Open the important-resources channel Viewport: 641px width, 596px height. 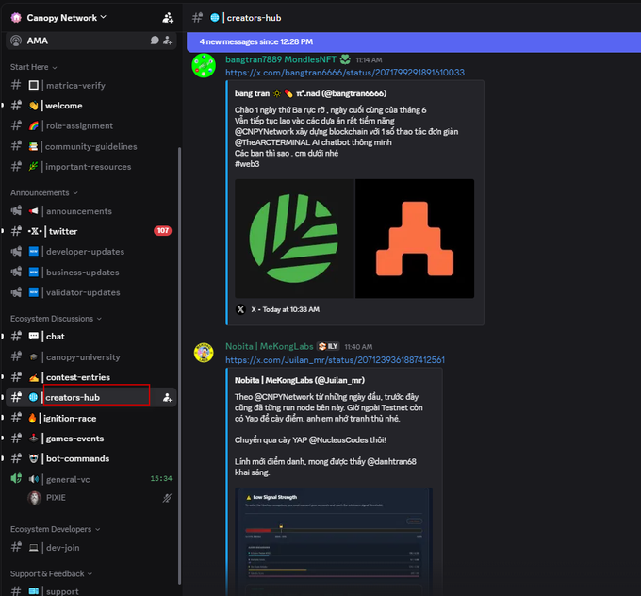click(90, 167)
